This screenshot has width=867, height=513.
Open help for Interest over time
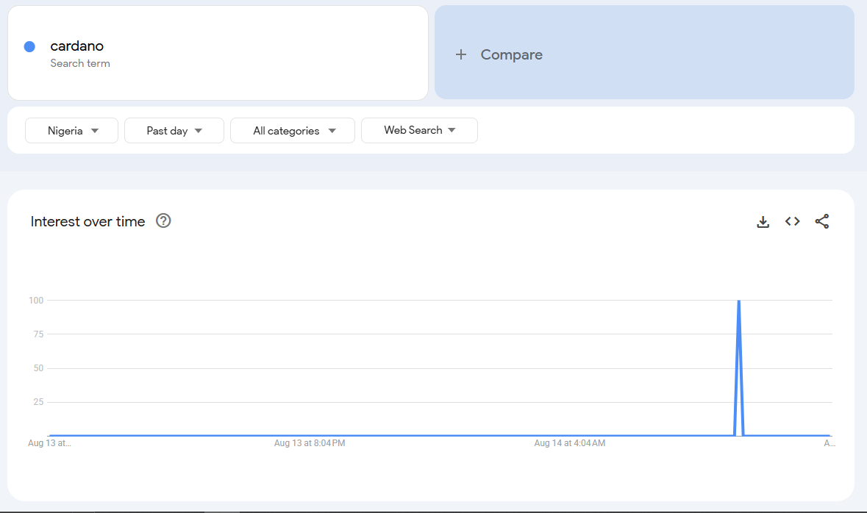click(163, 220)
